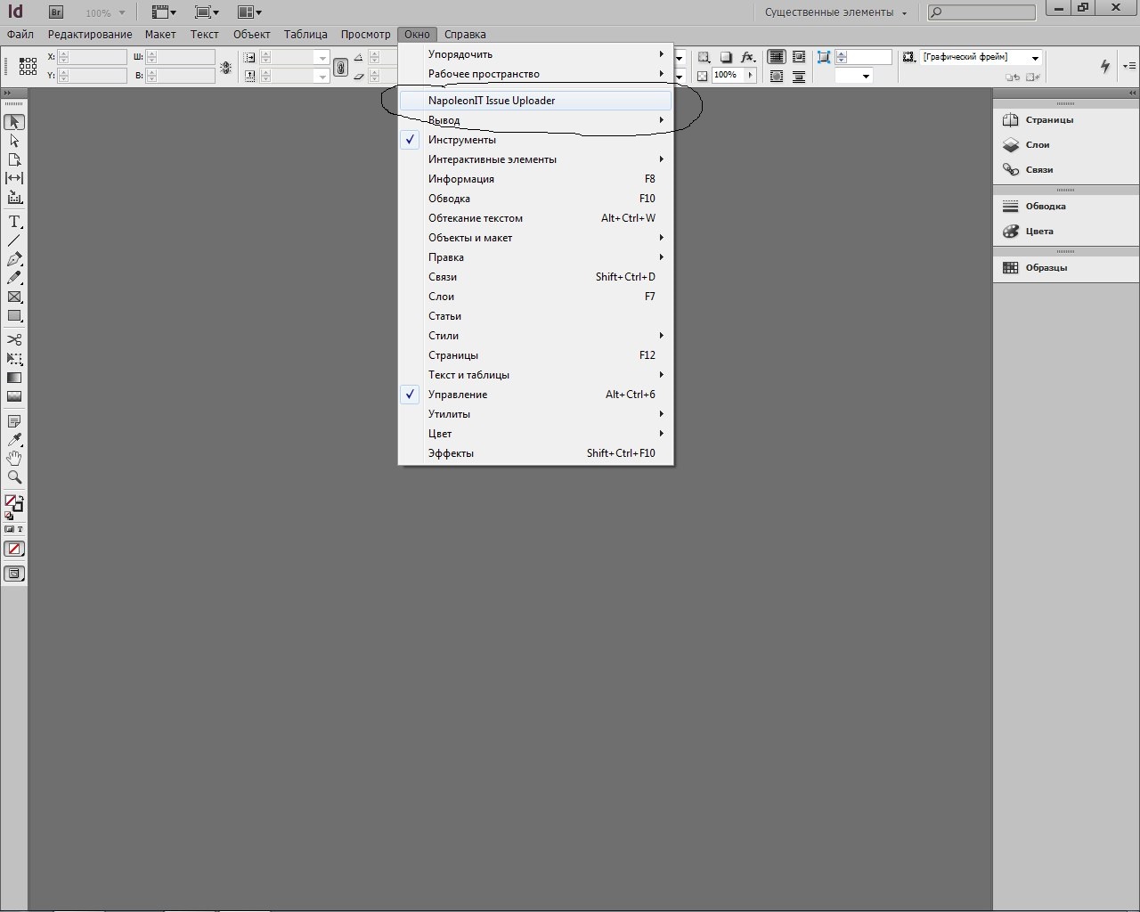Select the Zoom tool

14,476
